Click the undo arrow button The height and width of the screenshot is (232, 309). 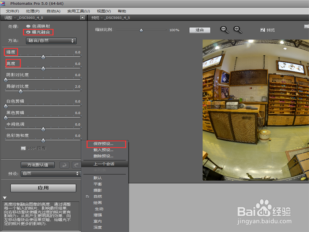(x=65, y=165)
